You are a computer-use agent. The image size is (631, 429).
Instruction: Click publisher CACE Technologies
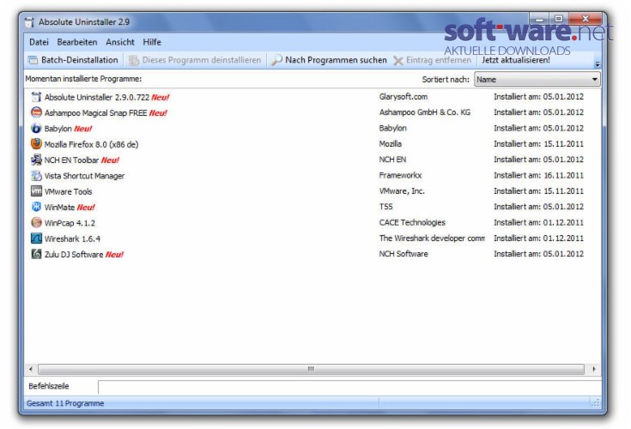tap(412, 222)
